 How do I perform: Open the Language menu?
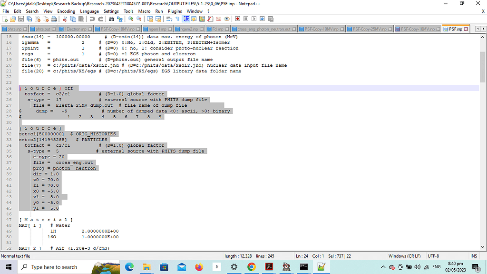[x=89, y=11]
